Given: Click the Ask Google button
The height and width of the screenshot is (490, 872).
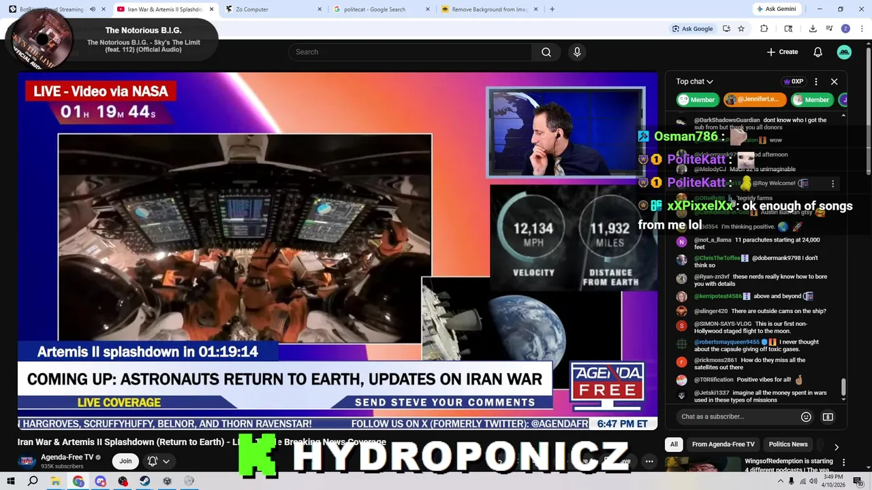Looking at the screenshot, I should (692, 29).
